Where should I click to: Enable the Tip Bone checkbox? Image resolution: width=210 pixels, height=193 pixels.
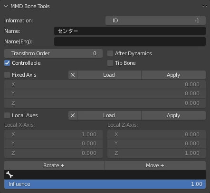click(110, 63)
